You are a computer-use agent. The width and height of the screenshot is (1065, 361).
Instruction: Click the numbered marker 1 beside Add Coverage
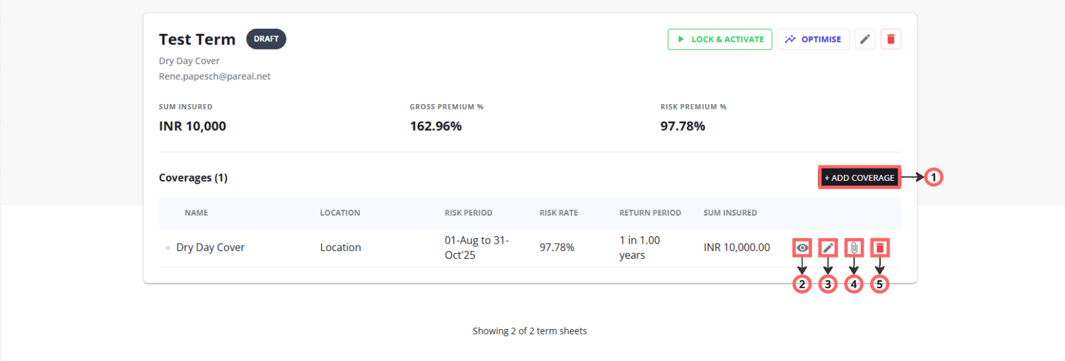click(x=933, y=177)
